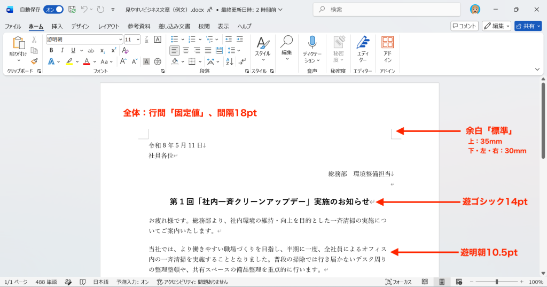
Task: Click the Styles gallery icon
Action: point(263,48)
